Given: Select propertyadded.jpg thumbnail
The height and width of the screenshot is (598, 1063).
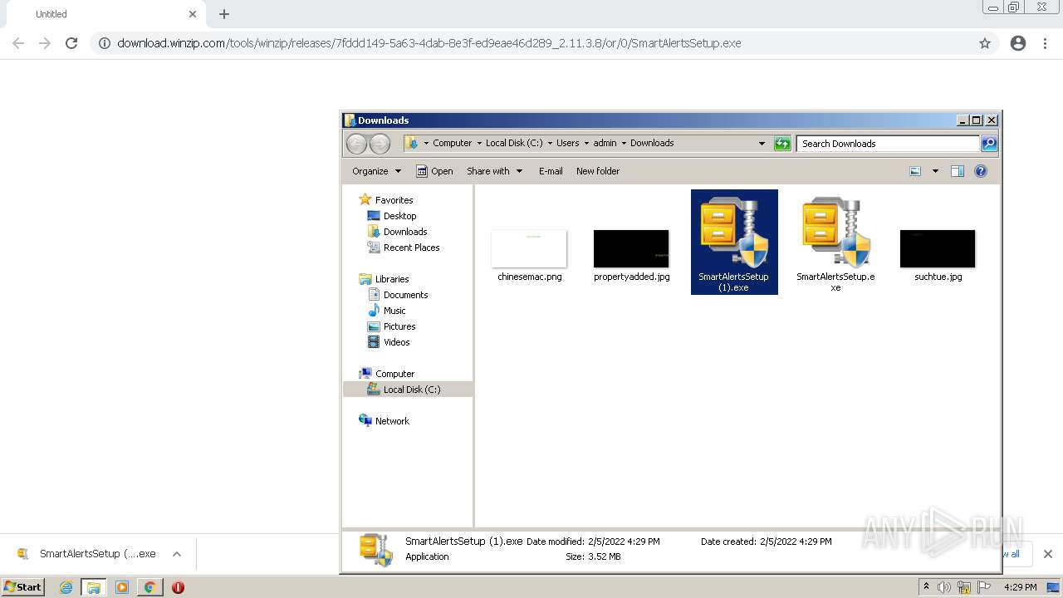Looking at the screenshot, I should point(631,248).
